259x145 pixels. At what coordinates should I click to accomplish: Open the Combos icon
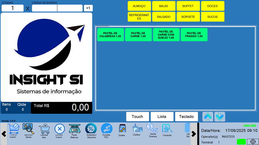(x=137, y=129)
